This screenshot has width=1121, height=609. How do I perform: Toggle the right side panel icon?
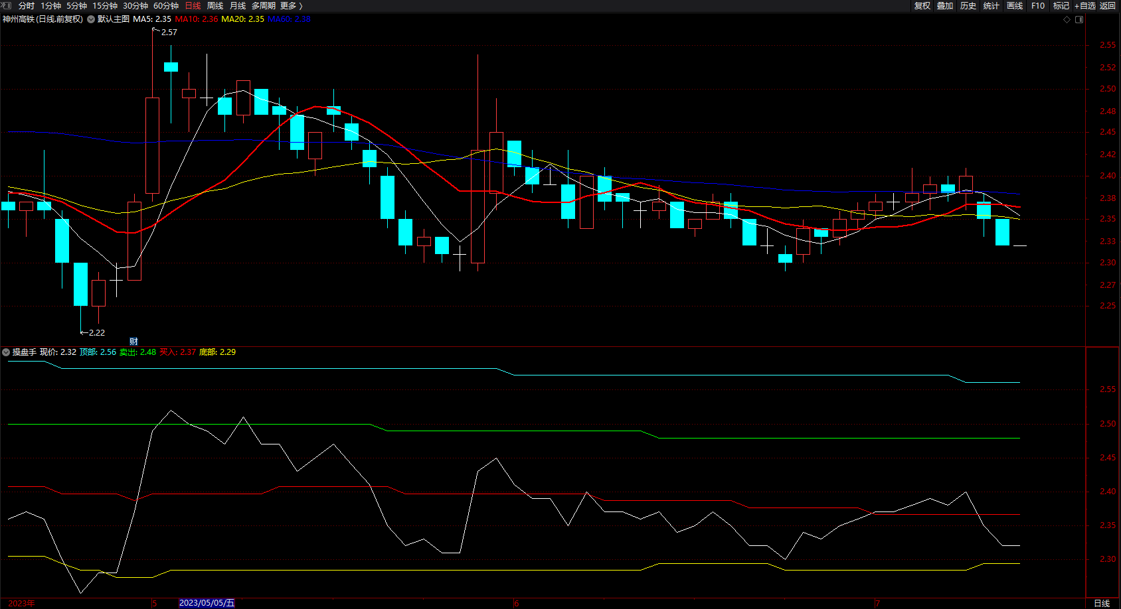pyautogui.click(x=1079, y=19)
